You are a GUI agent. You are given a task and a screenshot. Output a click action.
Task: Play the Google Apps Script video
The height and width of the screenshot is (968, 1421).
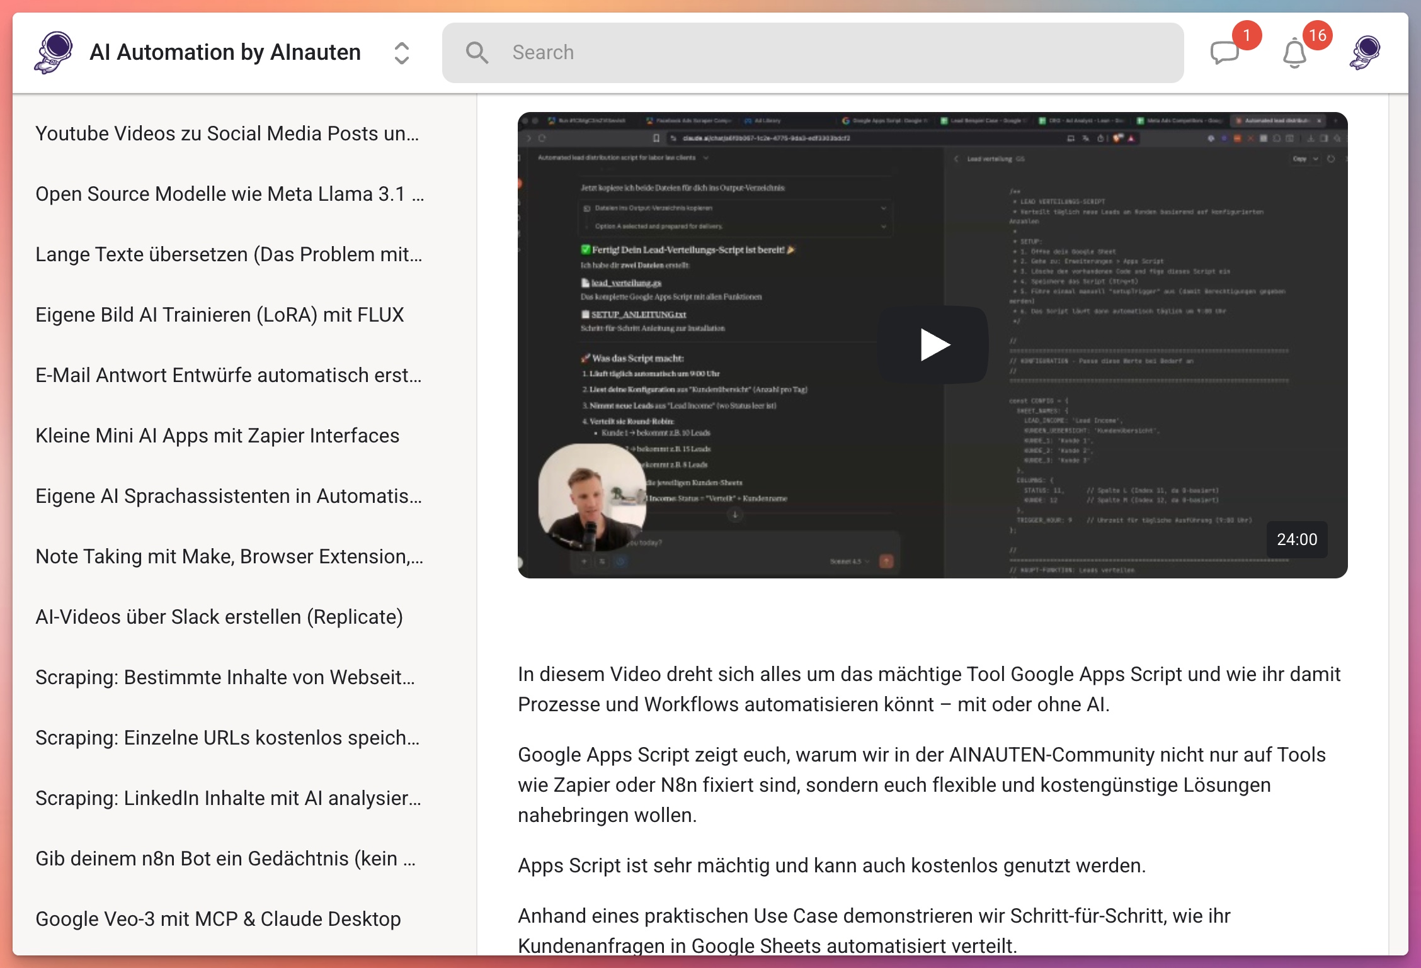click(x=933, y=345)
